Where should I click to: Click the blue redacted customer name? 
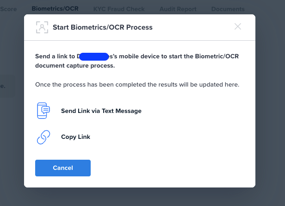click(x=94, y=56)
